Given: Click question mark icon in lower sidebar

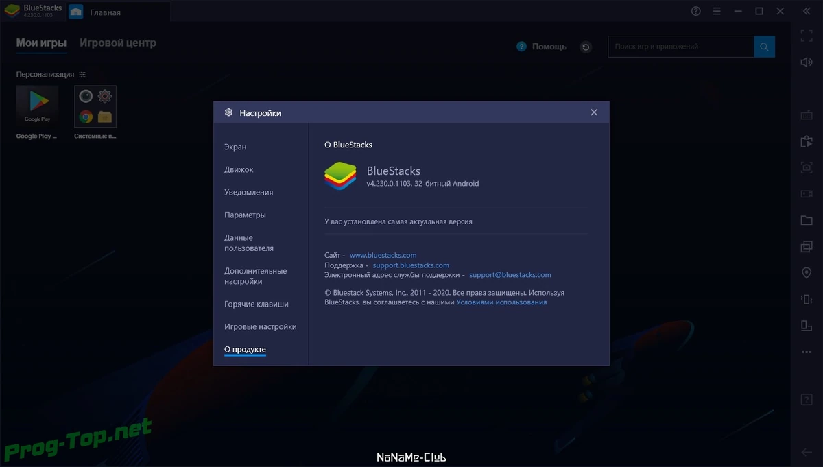Looking at the screenshot, I should [807, 399].
